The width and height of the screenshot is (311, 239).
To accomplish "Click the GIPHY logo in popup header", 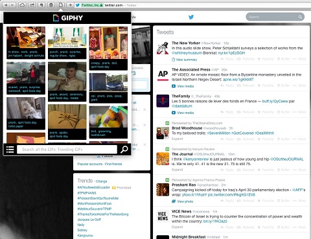I will (x=68, y=18).
